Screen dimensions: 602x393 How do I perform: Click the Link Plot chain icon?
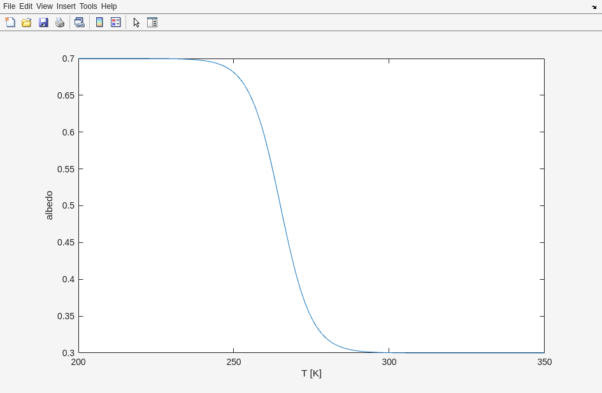(x=79, y=22)
